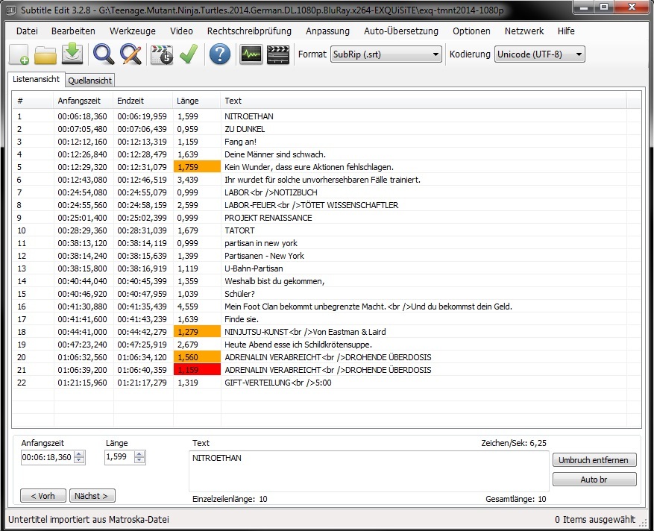This screenshot has height=531, width=654.
Task: Click the red Länge cell 1,159 in row 21
Action: (197, 370)
